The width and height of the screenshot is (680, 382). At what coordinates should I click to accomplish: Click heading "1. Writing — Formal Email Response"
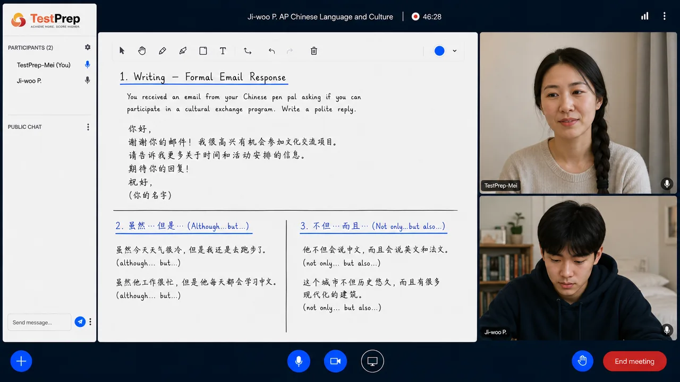coord(203,77)
